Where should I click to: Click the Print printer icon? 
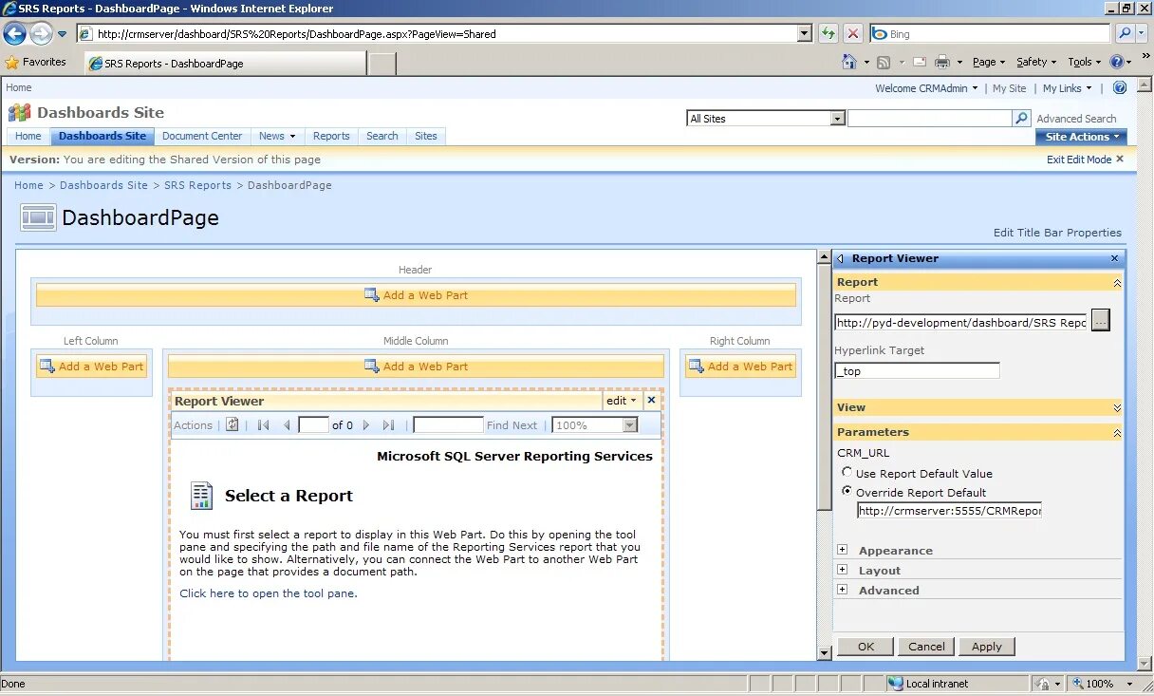942,62
